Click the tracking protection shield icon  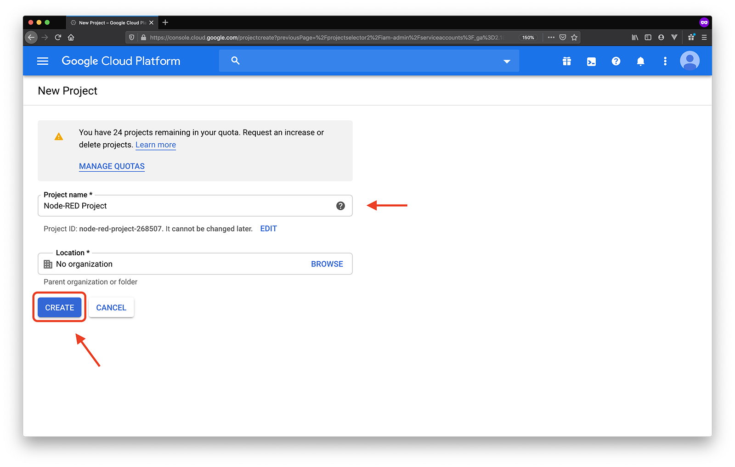[x=132, y=38]
